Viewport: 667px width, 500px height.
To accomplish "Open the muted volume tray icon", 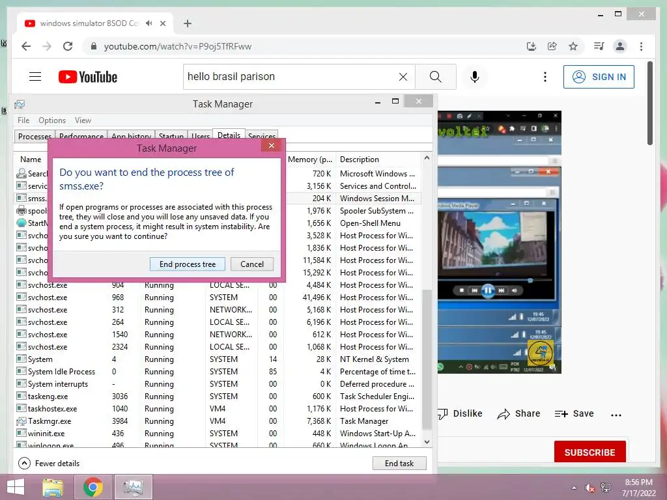I will pos(589,488).
